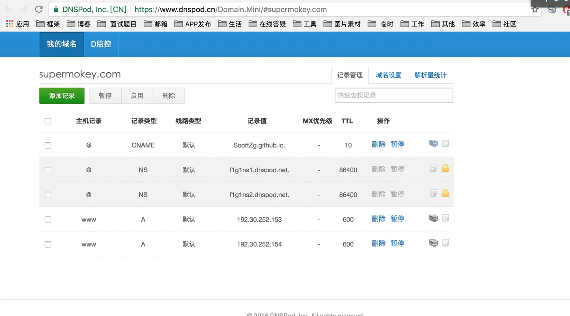The height and width of the screenshot is (316, 570).
Task: Click the 删除 bulk action button
Action: click(x=169, y=96)
